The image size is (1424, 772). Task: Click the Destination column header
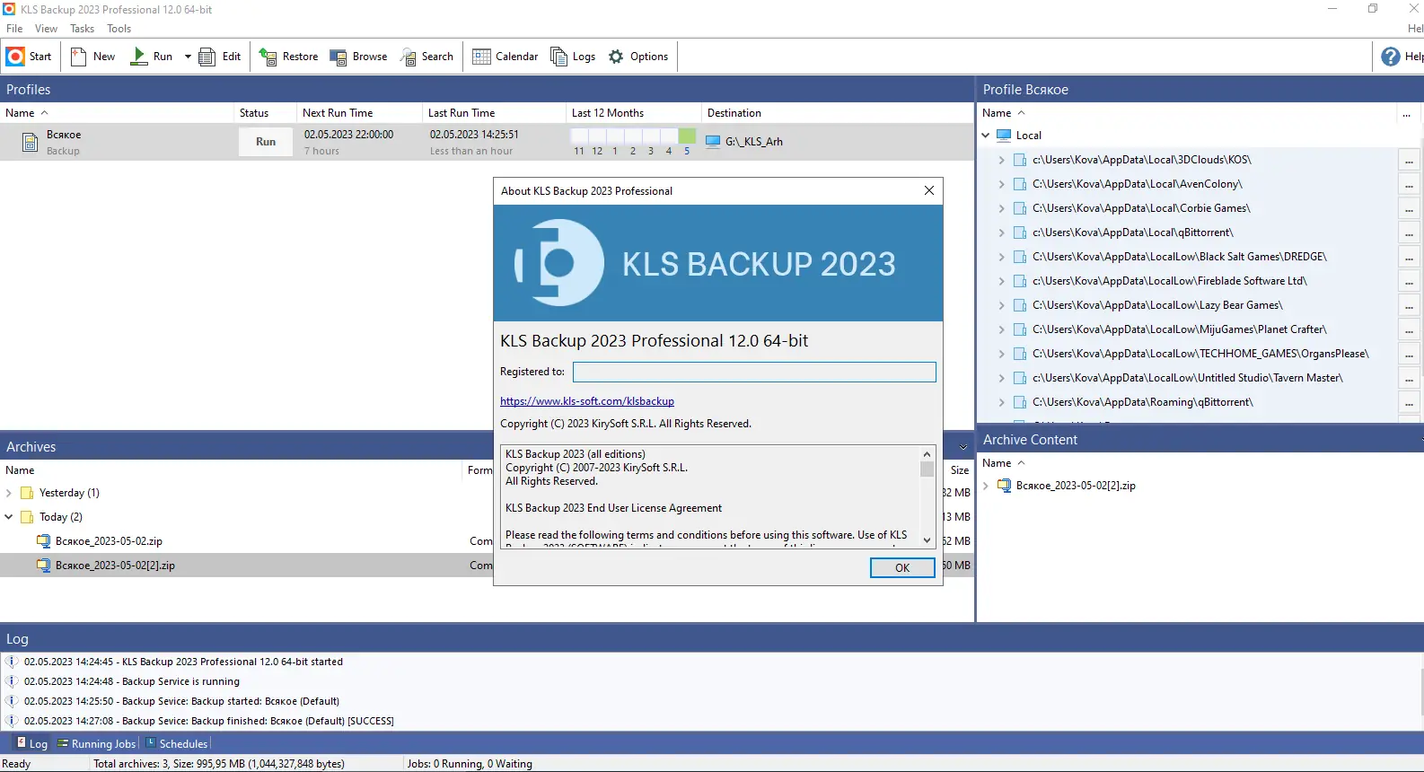(838, 113)
